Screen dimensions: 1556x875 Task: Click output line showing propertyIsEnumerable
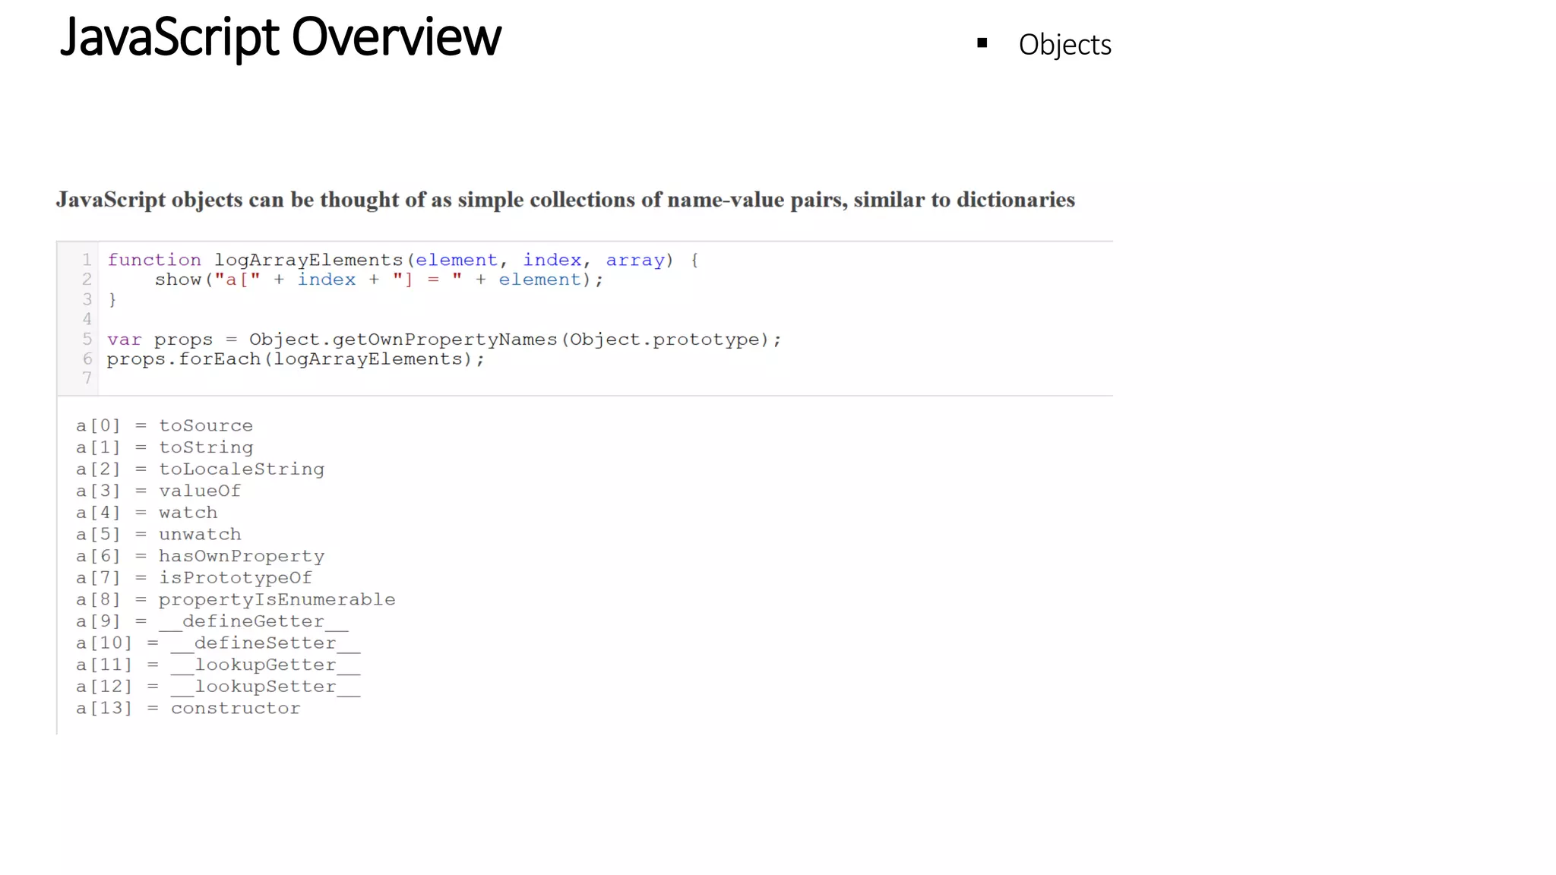[x=236, y=599]
